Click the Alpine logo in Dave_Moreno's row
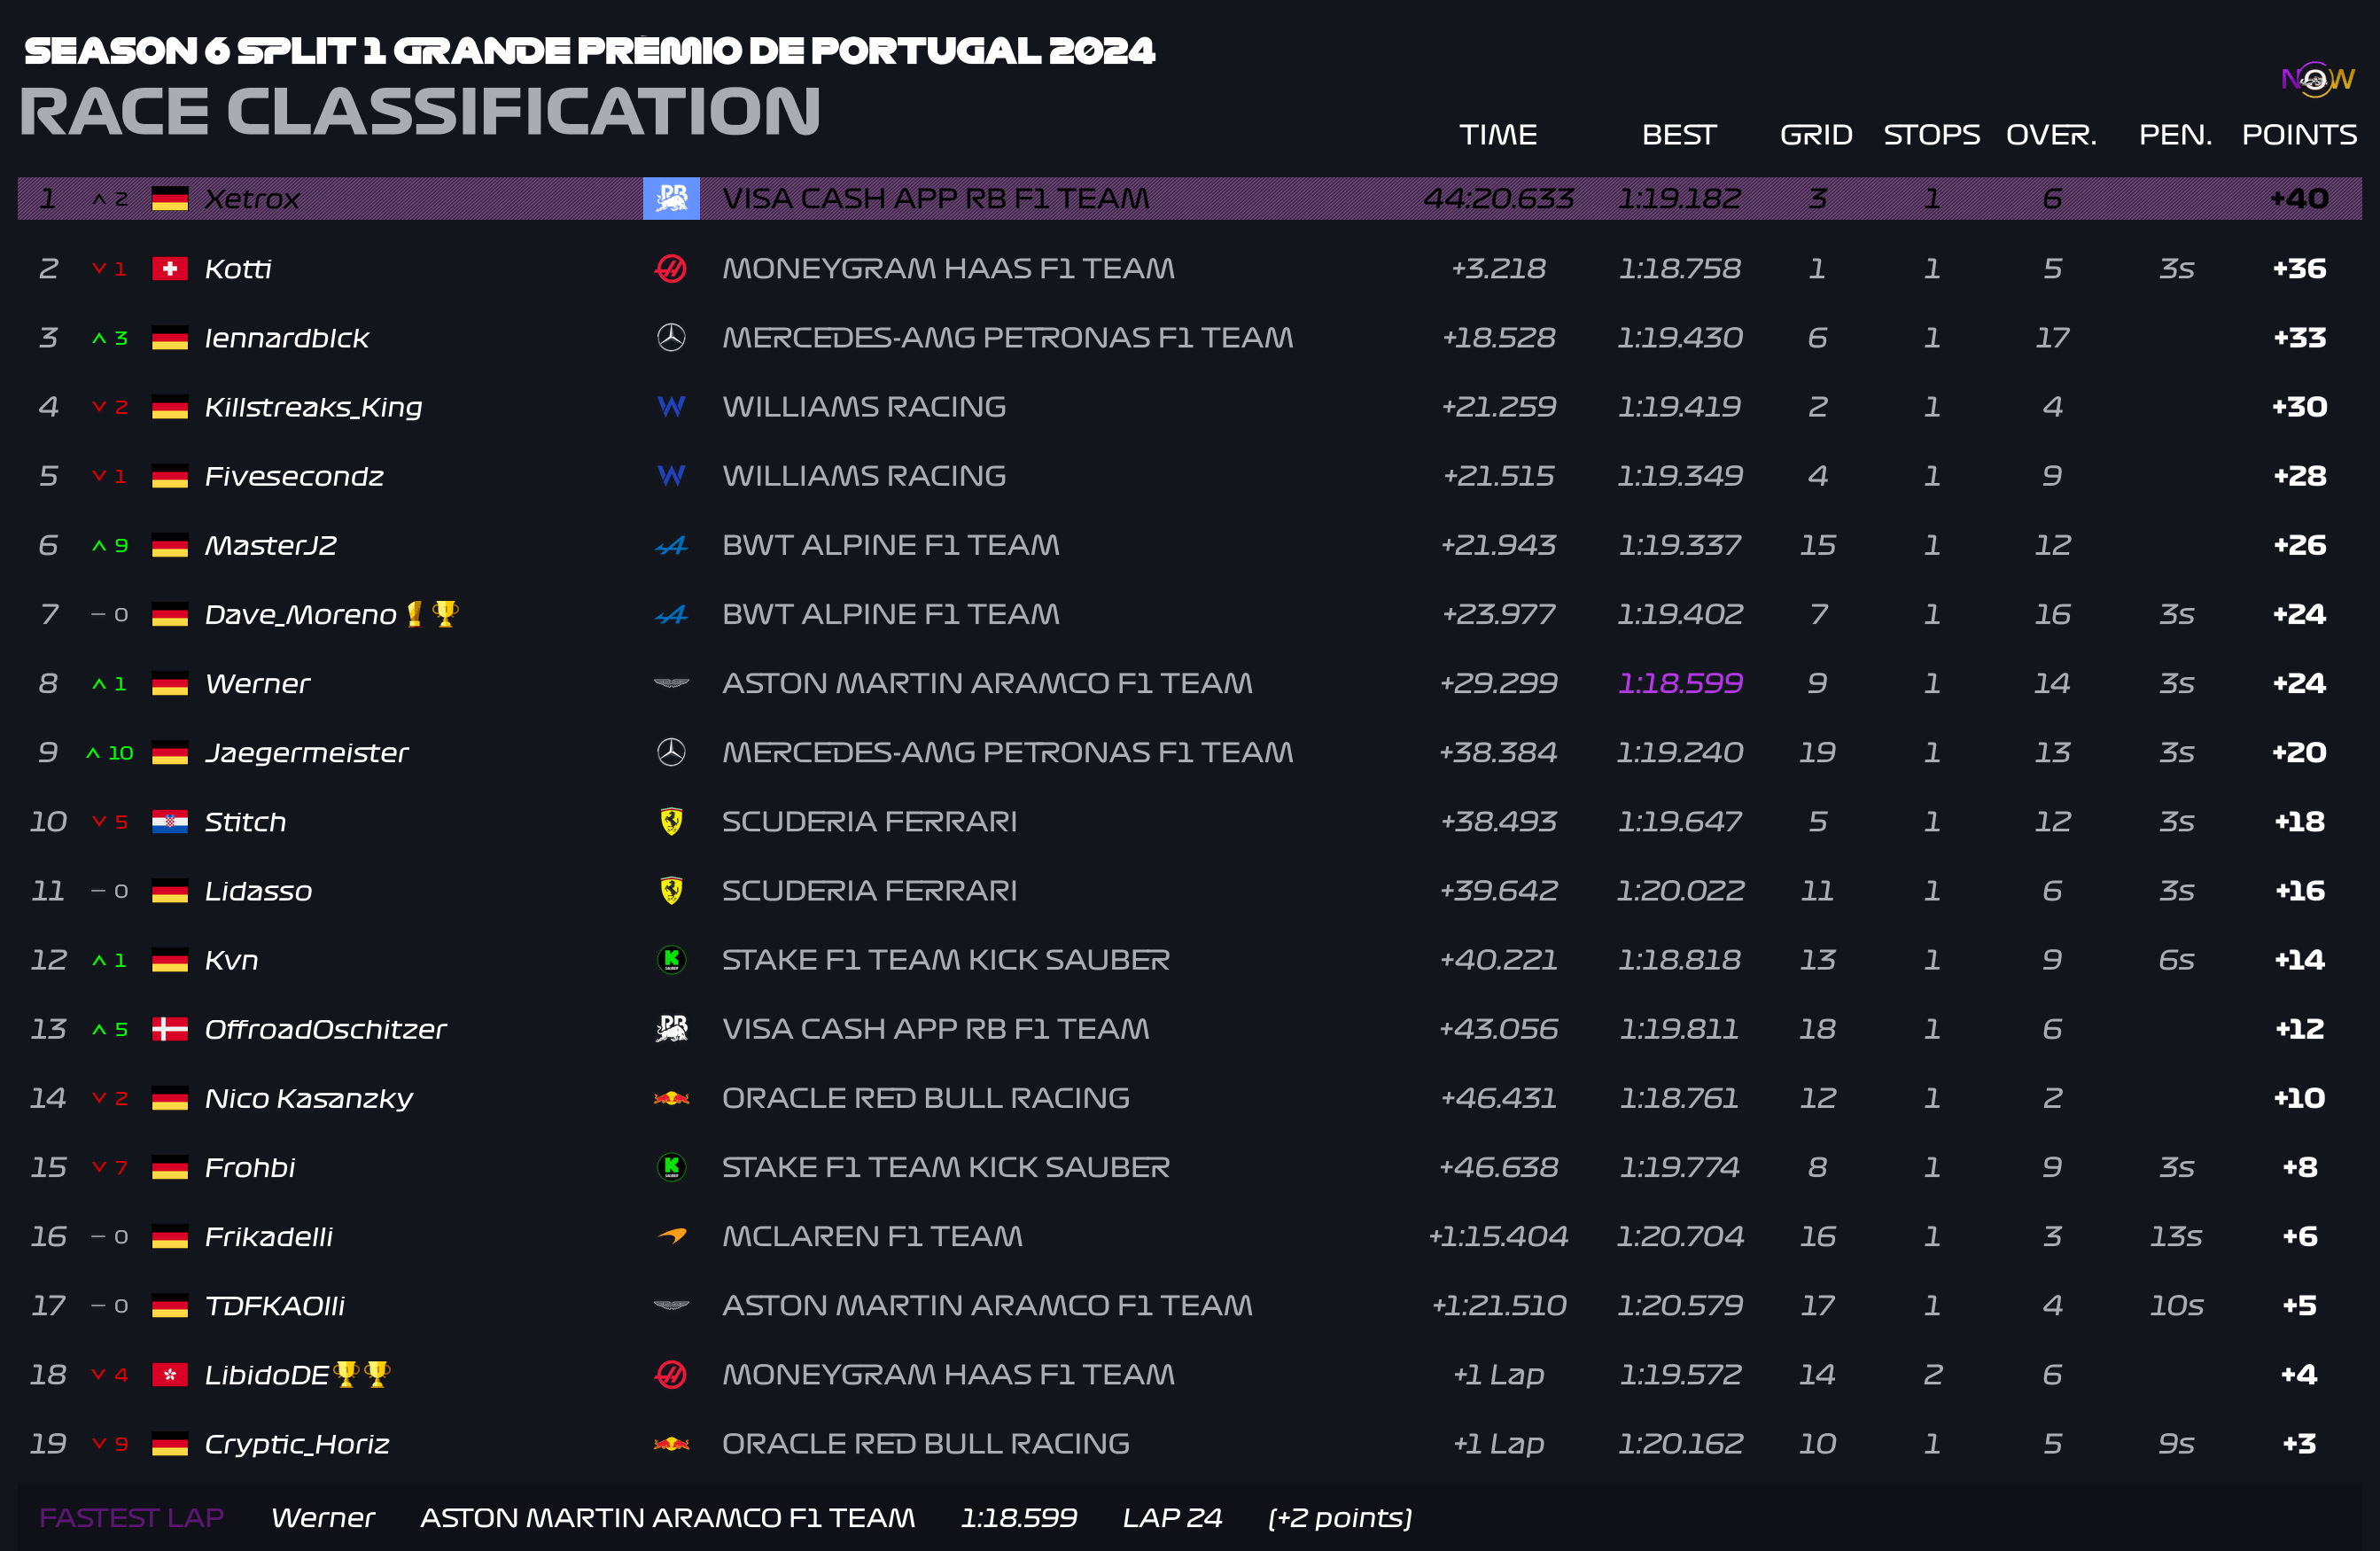Viewport: 2380px width, 1551px height. (671, 614)
